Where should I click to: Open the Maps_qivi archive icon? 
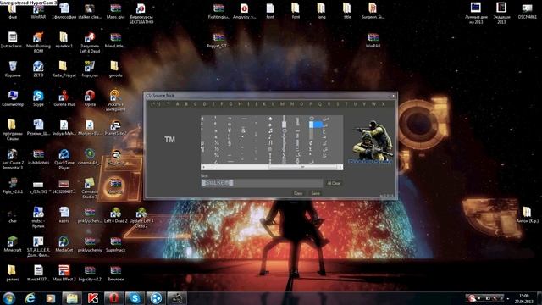(115, 11)
